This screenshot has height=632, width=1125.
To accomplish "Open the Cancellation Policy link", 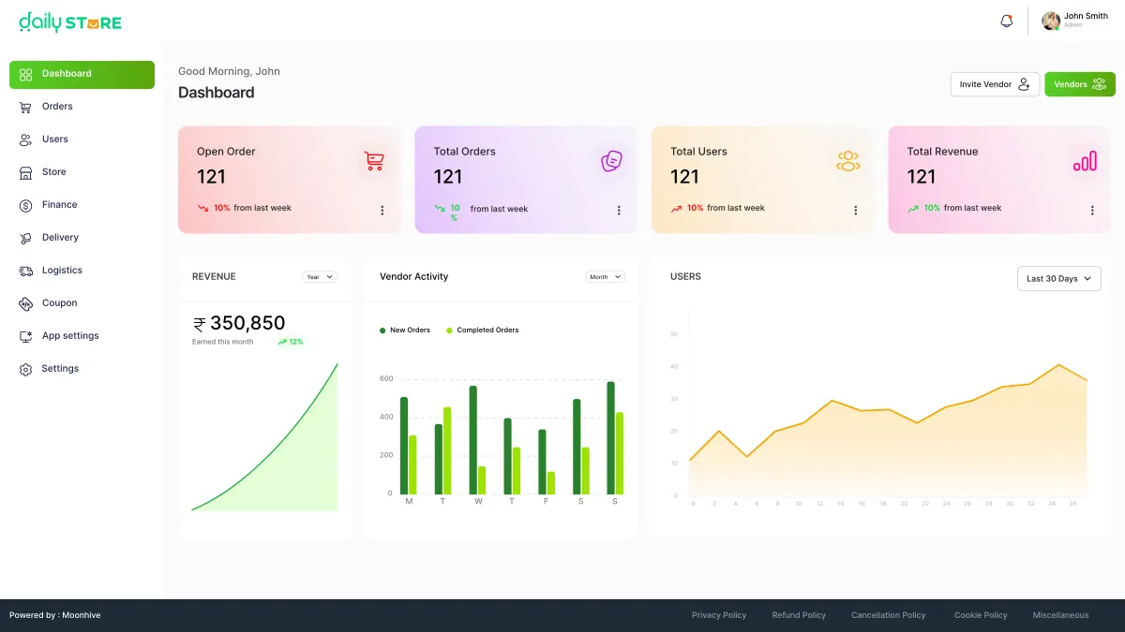I will 889,615.
